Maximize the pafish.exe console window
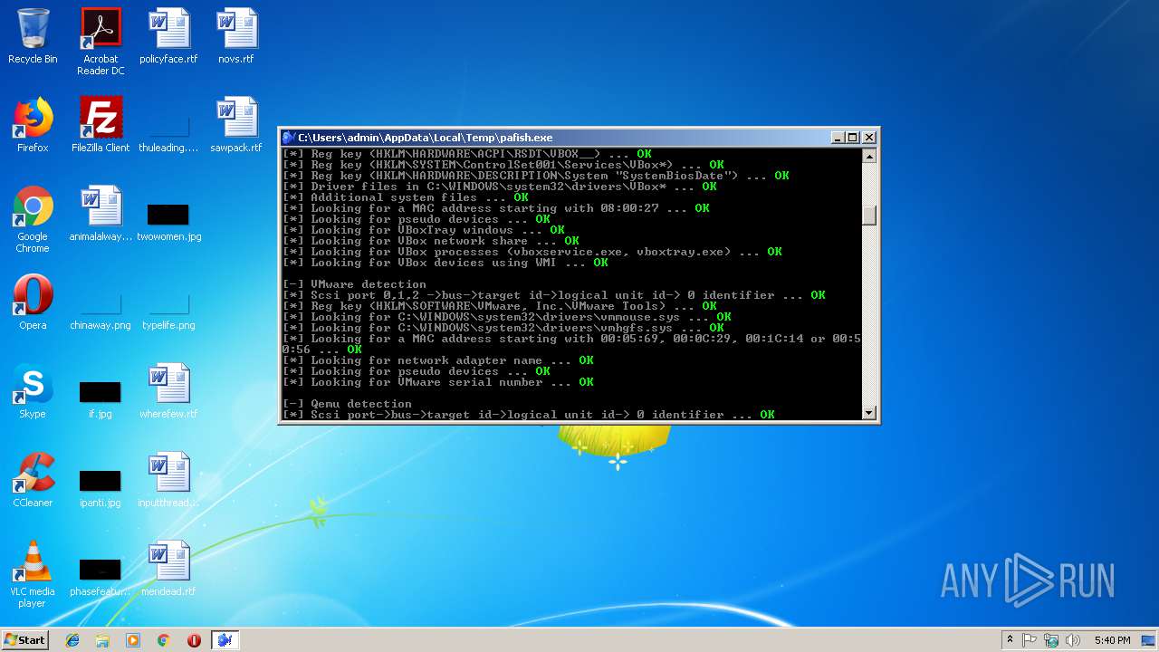Image resolution: width=1159 pixels, height=652 pixels. click(x=853, y=138)
